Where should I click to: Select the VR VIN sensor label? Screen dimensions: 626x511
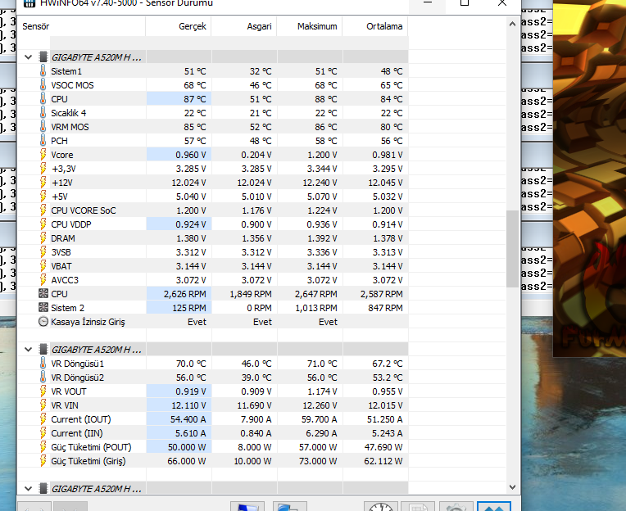[65, 405]
